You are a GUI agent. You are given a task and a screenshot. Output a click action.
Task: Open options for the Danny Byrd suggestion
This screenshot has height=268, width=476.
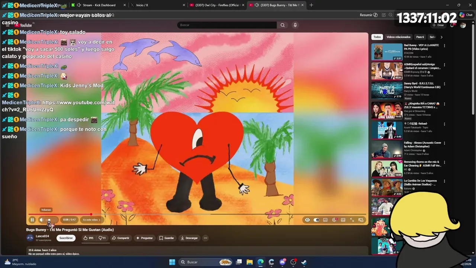coord(444,84)
